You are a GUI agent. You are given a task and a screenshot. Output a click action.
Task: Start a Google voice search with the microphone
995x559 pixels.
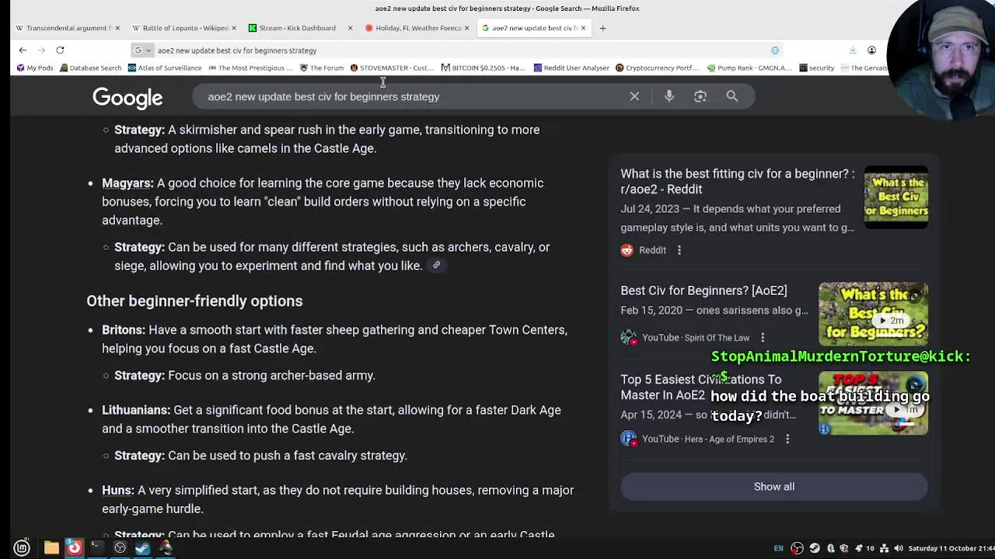click(x=669, y=96)
